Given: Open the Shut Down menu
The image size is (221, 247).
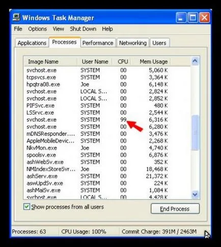Looking at the screenshot, I should 83,29.
